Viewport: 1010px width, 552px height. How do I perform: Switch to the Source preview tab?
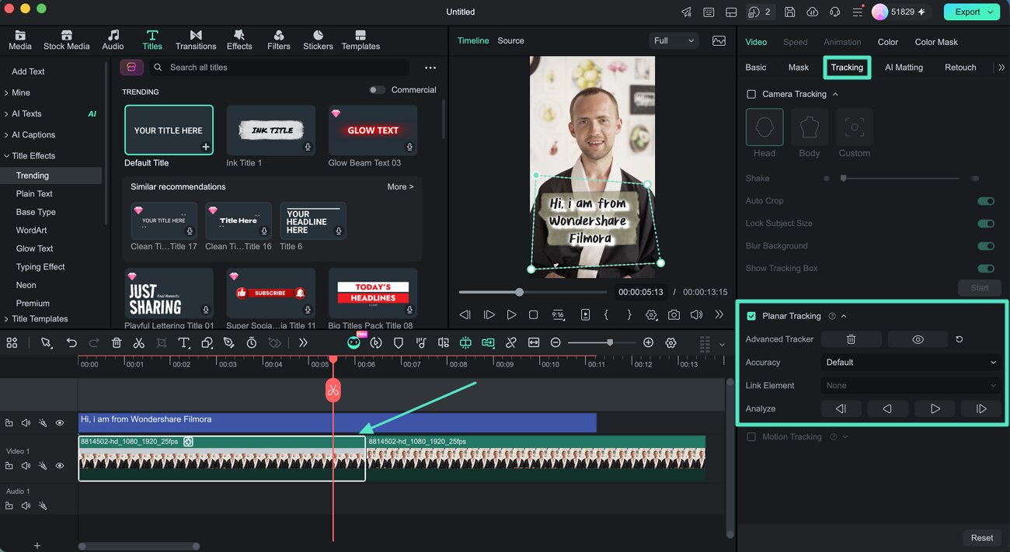click(x=510, y=40)
